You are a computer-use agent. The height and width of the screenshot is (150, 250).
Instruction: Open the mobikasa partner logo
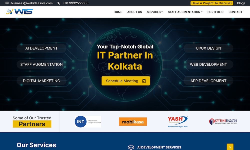(133, 122)
